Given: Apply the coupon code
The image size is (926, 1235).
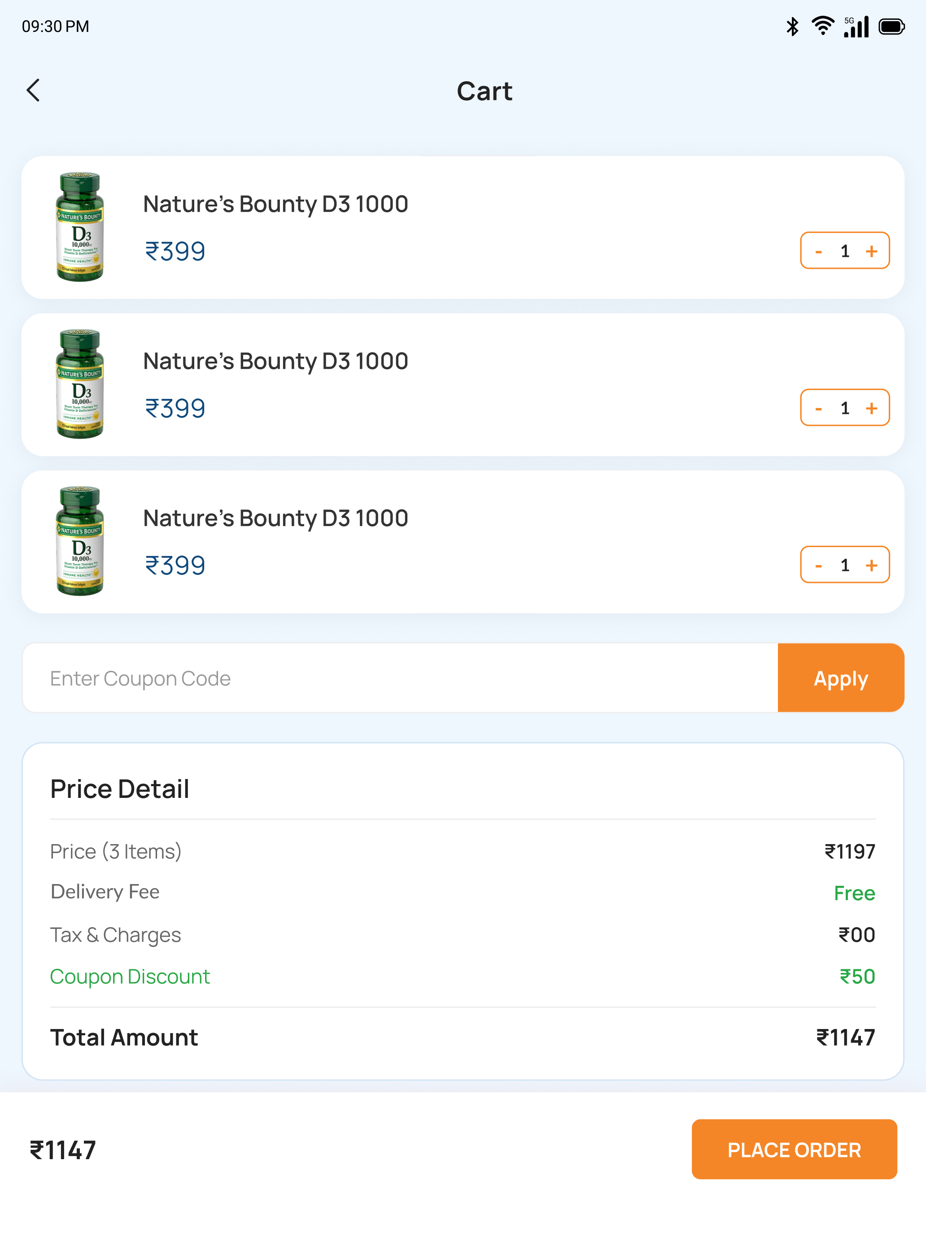Looking at the screenshot, I should [841, 678].
